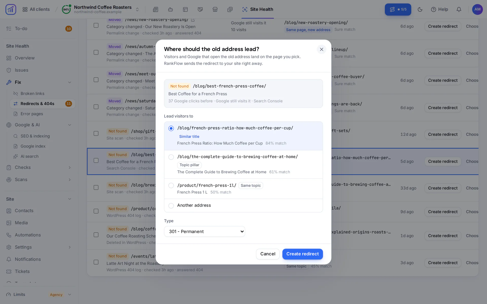Click the Limits gauge icon in the sidebar footer
The width and height of the screenshot is (487, 304).
coord(9,295)
